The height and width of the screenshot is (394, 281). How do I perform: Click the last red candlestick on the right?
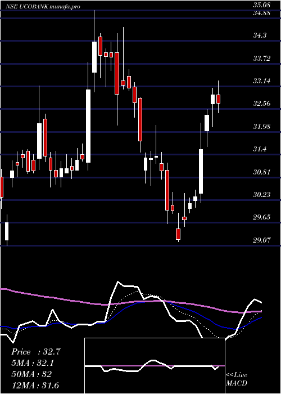pos(218,99)
